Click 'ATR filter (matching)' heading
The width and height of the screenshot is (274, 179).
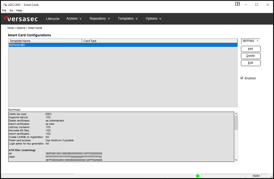click(22, 150)
